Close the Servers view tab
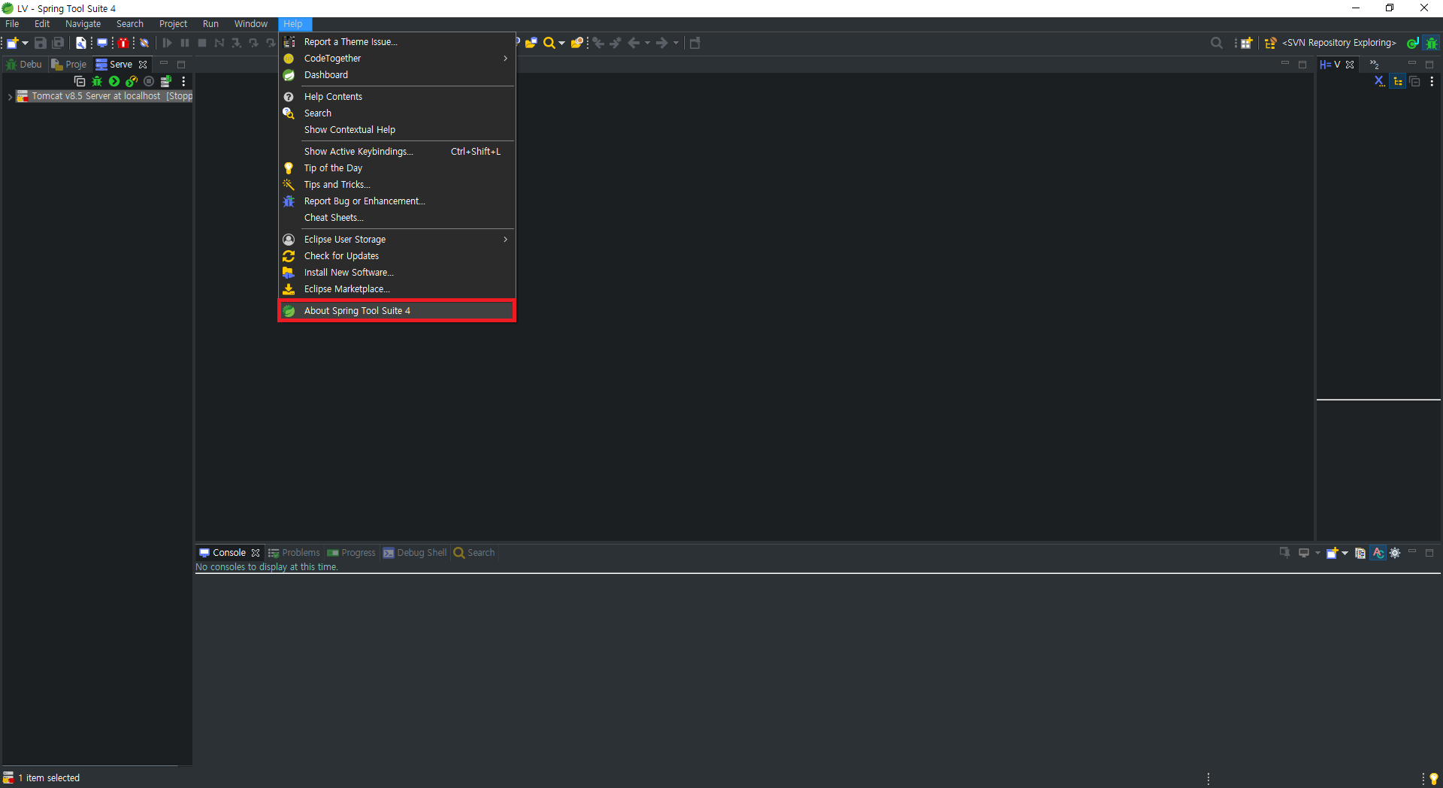The height and width of the screenshot is (788, 1443). (143, 65)
